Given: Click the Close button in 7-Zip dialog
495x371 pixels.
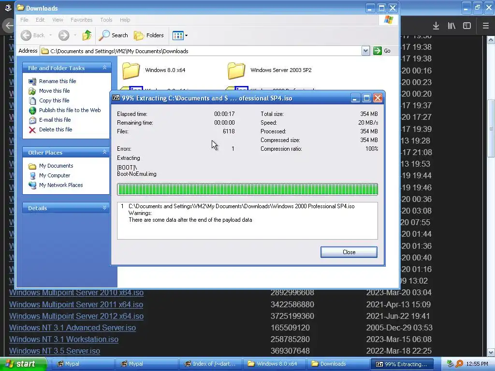Looking at the screenshot, I should click(349, 252).
